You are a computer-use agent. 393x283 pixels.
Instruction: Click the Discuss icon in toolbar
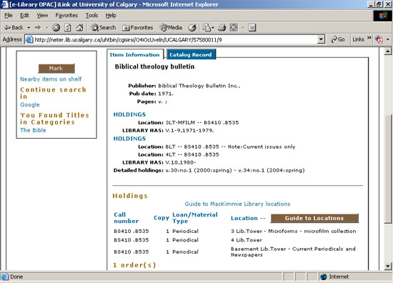pos(252,28)
